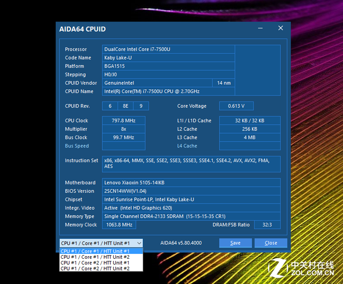
Task: Open the CPU core selector dropdown
Action: click(x=101, y=243)
